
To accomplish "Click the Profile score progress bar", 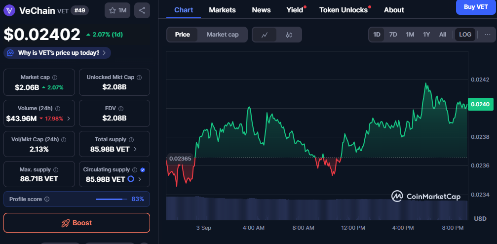I will coord(110,199).
